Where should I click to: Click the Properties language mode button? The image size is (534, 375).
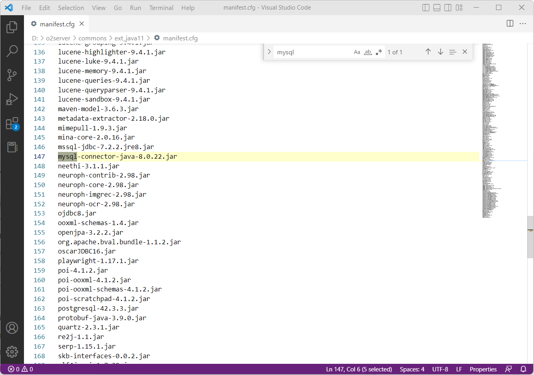[483, 369]
